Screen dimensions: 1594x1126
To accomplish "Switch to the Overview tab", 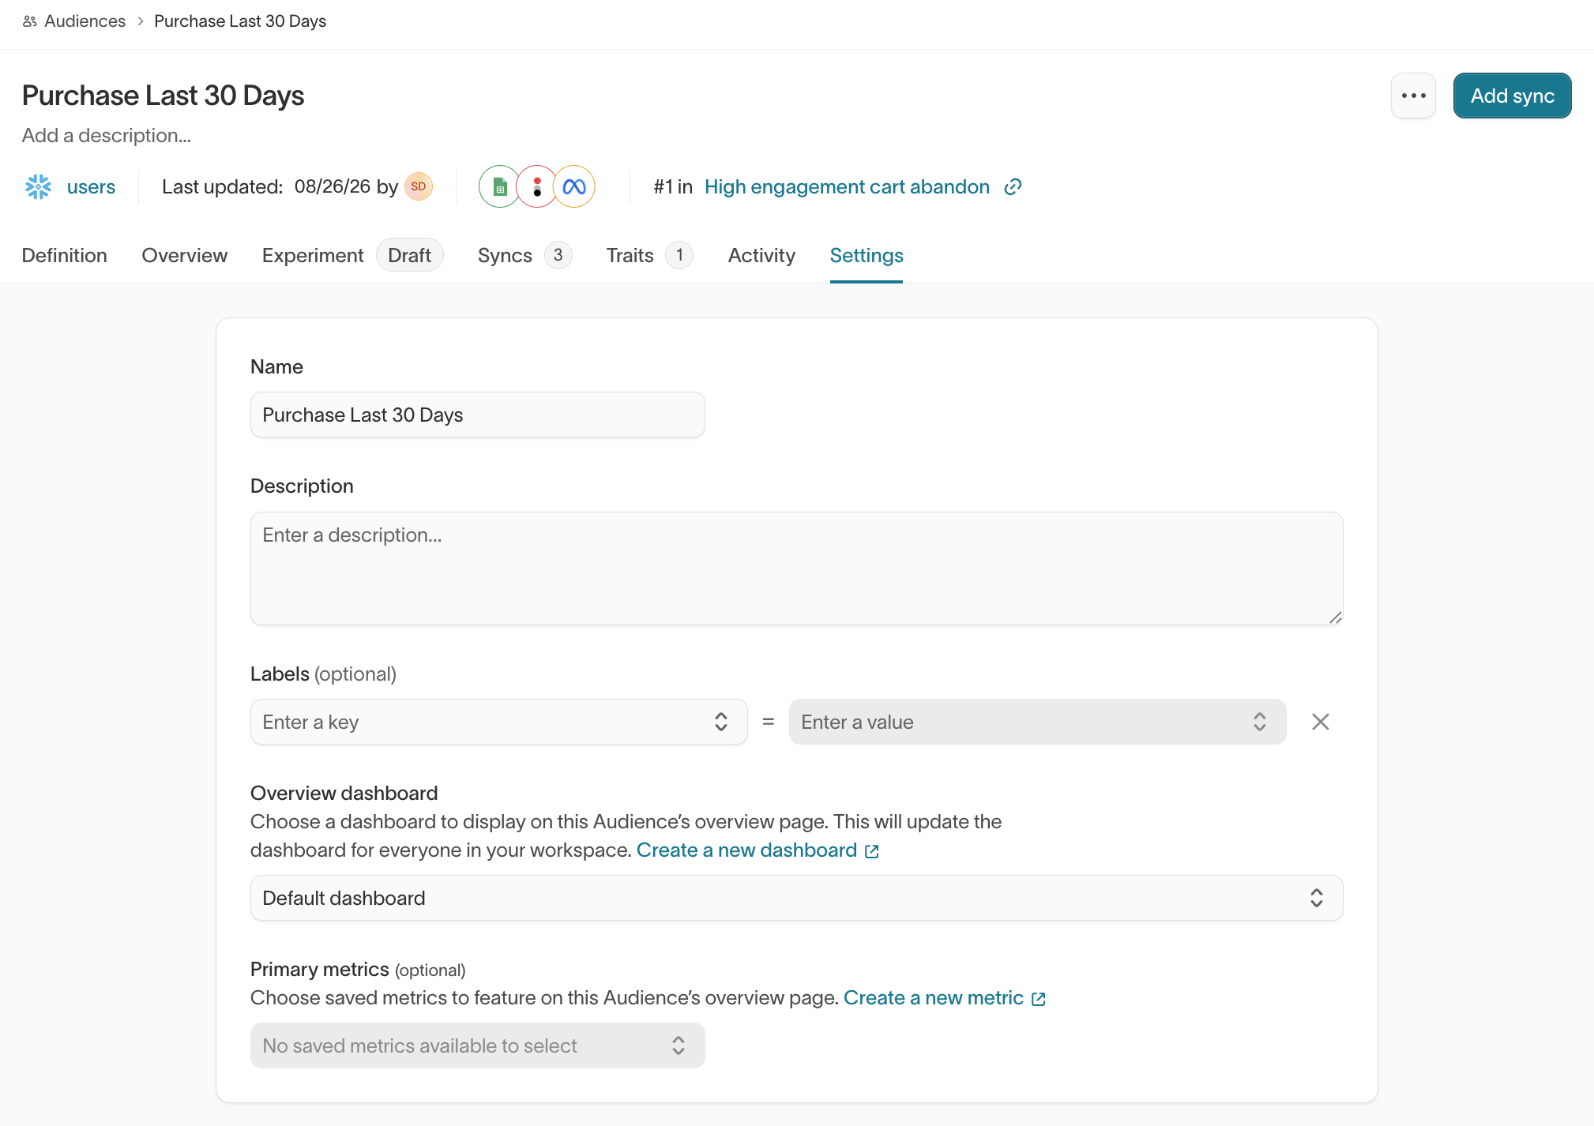I will tap(185, 255).
